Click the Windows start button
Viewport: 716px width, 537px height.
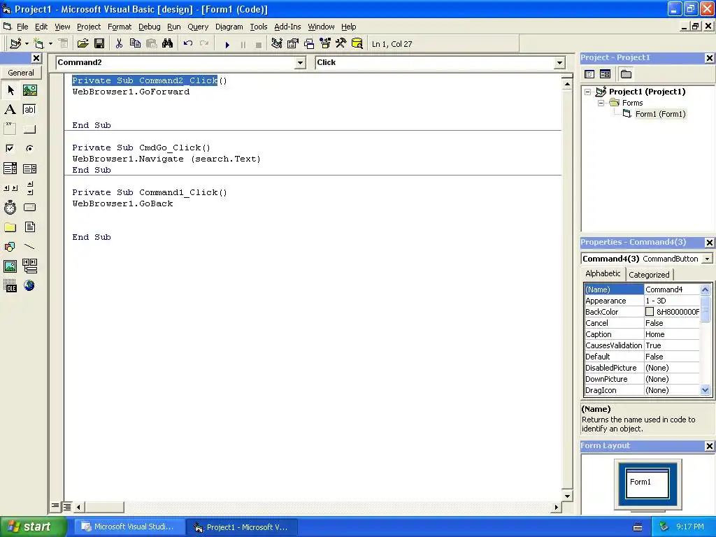tap(34, 527)
